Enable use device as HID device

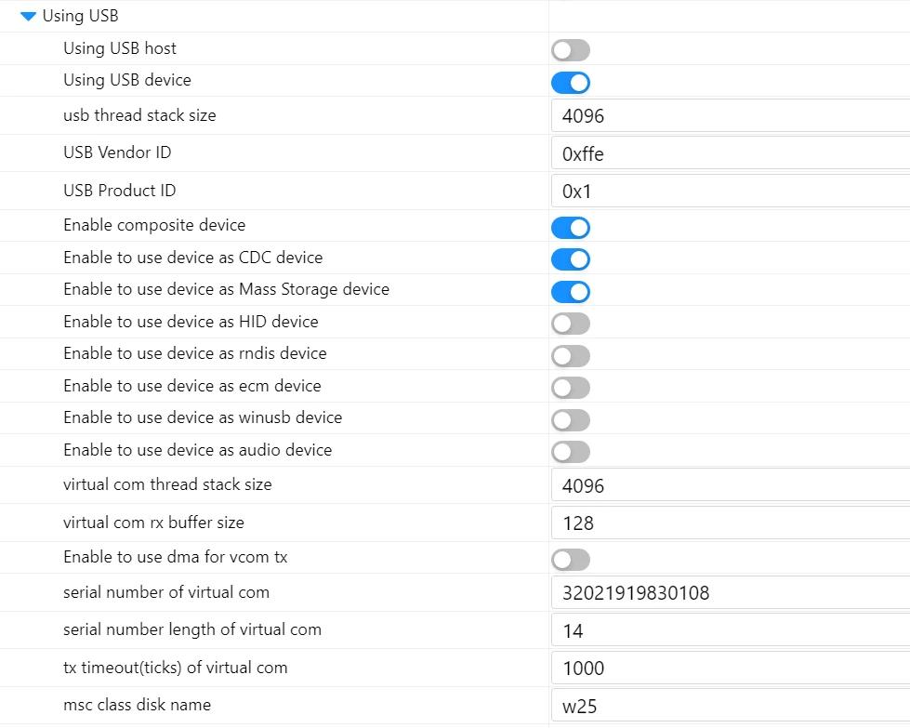point(570,324)
